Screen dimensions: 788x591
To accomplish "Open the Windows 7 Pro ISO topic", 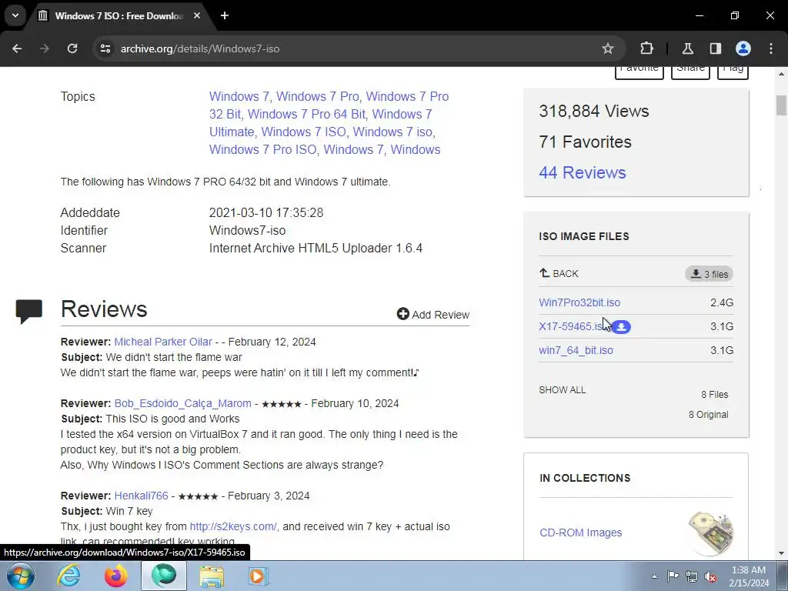I will coord(263,150).
